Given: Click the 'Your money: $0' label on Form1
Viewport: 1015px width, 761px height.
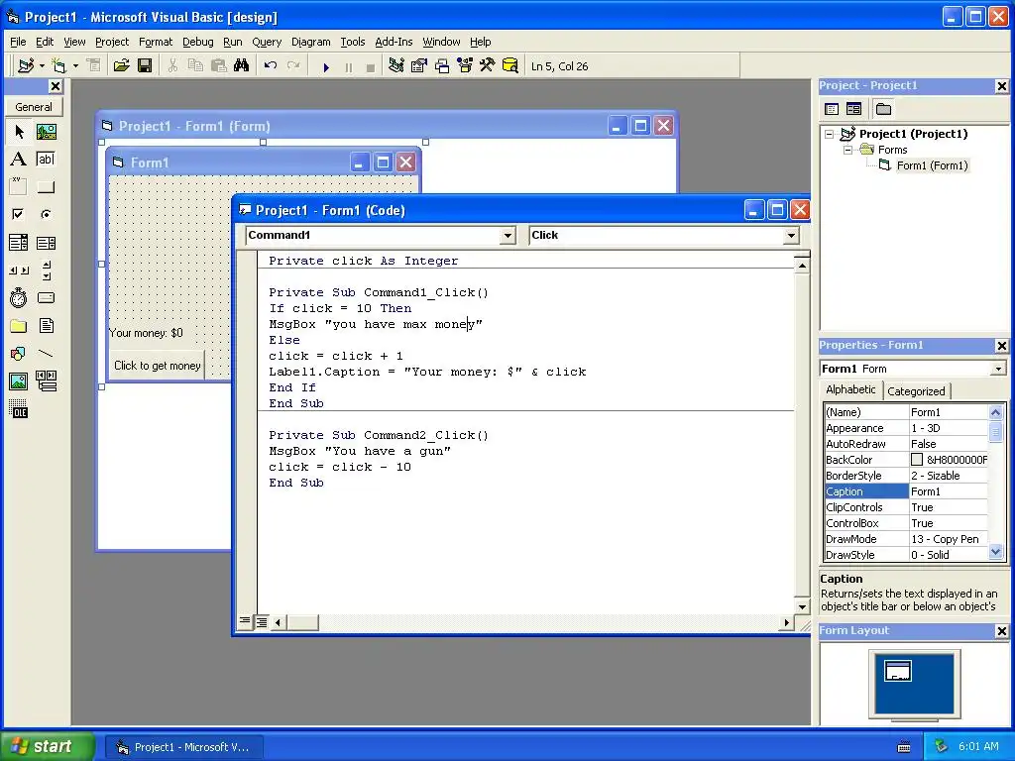Looking at the screenshot, I should [x=146, y=333].
